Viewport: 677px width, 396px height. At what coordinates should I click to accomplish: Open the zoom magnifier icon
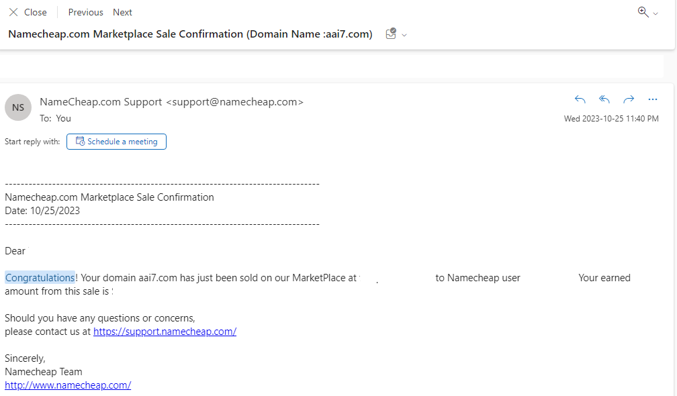(x=643, y=12)
